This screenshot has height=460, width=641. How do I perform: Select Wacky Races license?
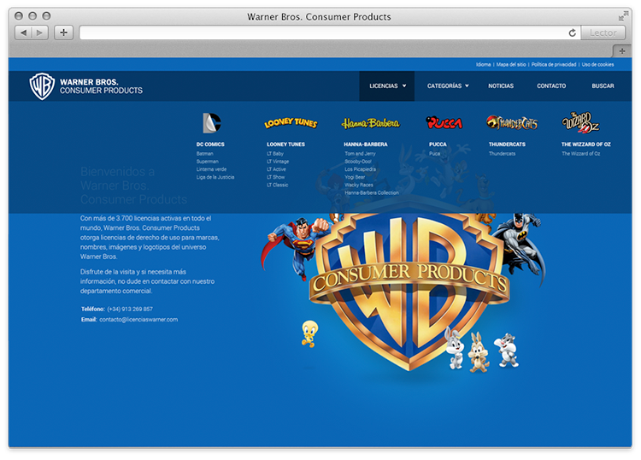point(359,185)
